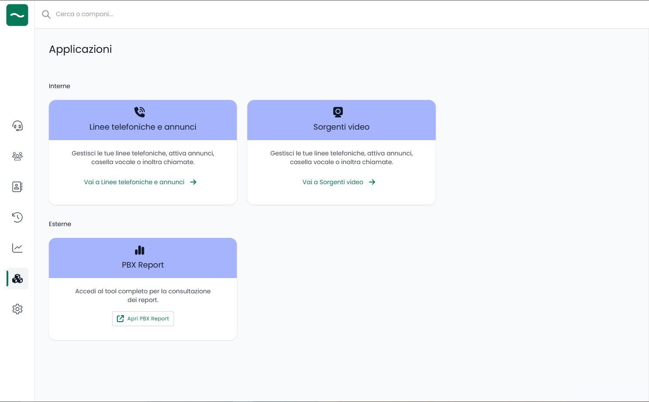Click the arrow next to Vai a Sorgenti video
The width and height of the screenshot is (649, 402).
click(372, 182)
